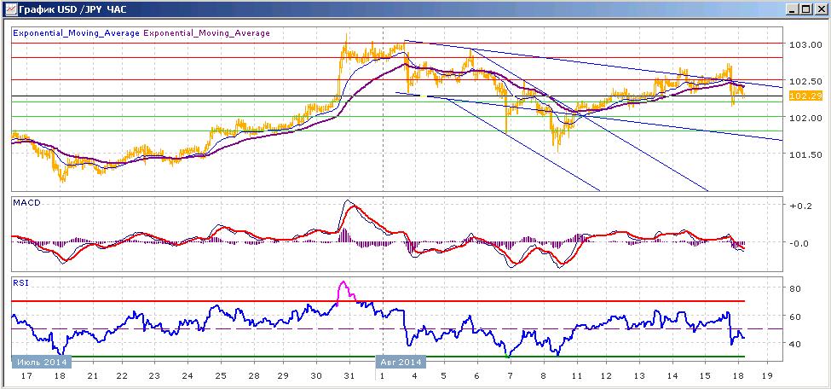Click date label 21 on time axis
The height and width of the screenshot is (389, 831).
pos(92,375)
